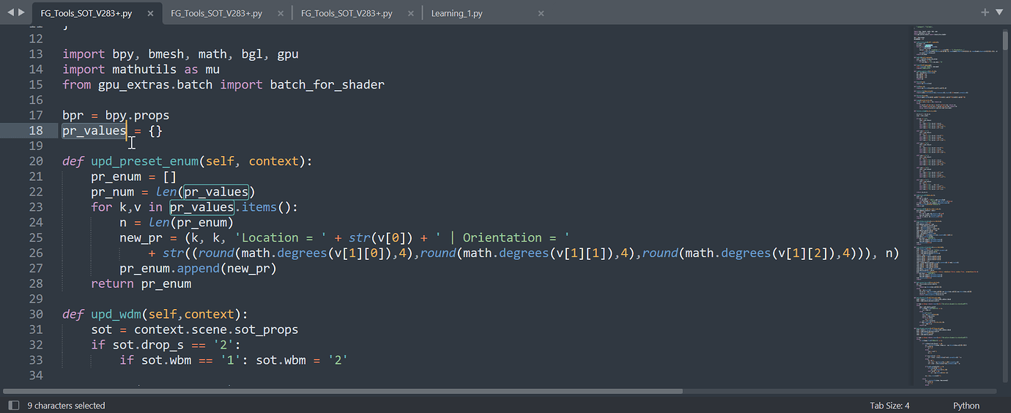
Task: Click line number 20 in gutter
Action: pyautogui.click(x=36, y=161)
